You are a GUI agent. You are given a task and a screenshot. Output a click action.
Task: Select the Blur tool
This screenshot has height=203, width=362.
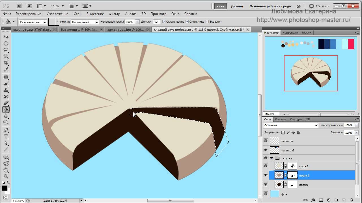coord(6,116)
